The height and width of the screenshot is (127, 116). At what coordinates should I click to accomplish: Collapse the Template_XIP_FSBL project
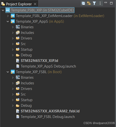(x=8, y=72)
